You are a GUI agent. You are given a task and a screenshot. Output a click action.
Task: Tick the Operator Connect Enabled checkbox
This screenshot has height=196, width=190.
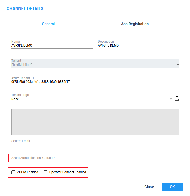45,172
